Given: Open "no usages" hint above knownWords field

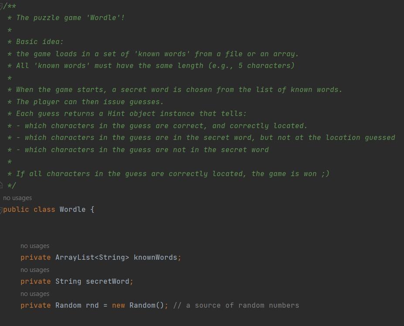Looking at the screenshot, I should tap(35, 246).
